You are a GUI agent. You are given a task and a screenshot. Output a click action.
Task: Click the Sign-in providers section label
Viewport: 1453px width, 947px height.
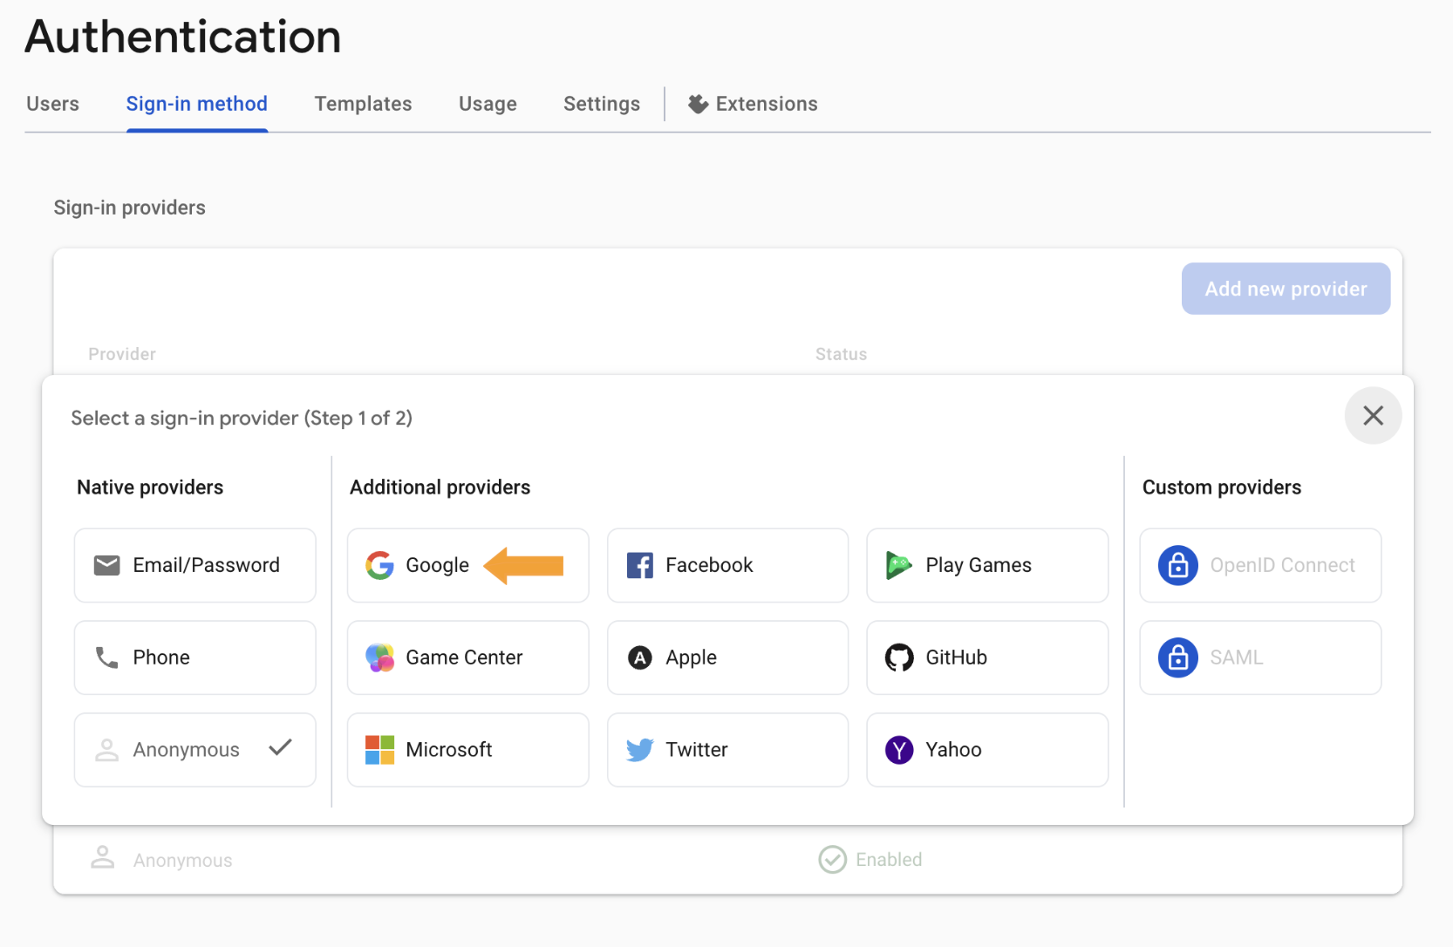pos(130,208)
